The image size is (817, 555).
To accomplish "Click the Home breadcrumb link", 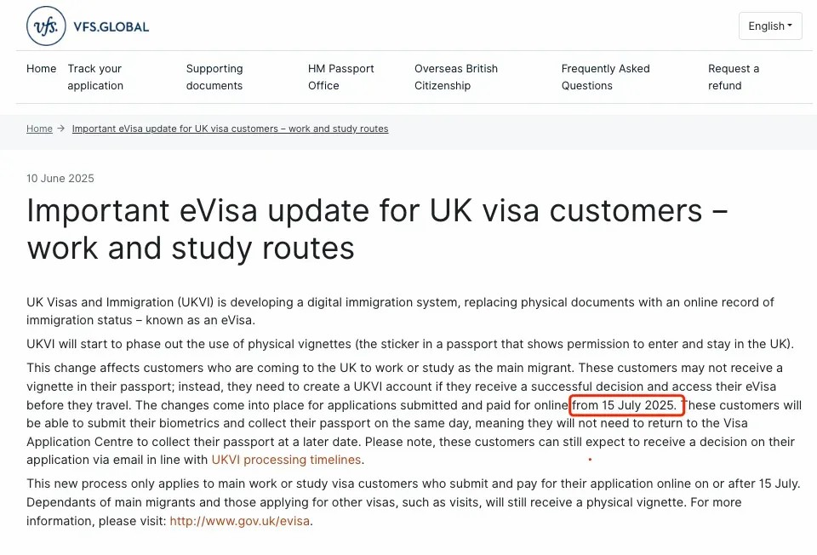I will 40,129.
